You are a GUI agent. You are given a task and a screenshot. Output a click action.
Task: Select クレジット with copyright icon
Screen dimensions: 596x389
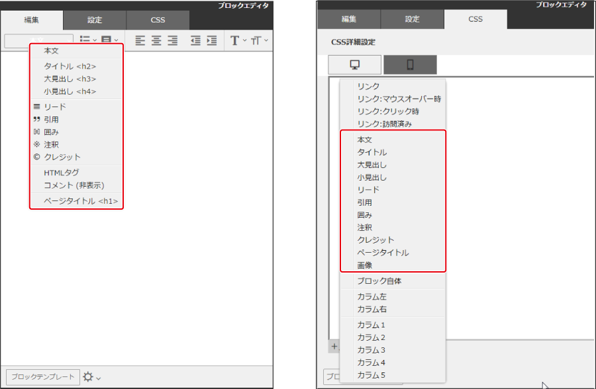(x=76, y=157)
